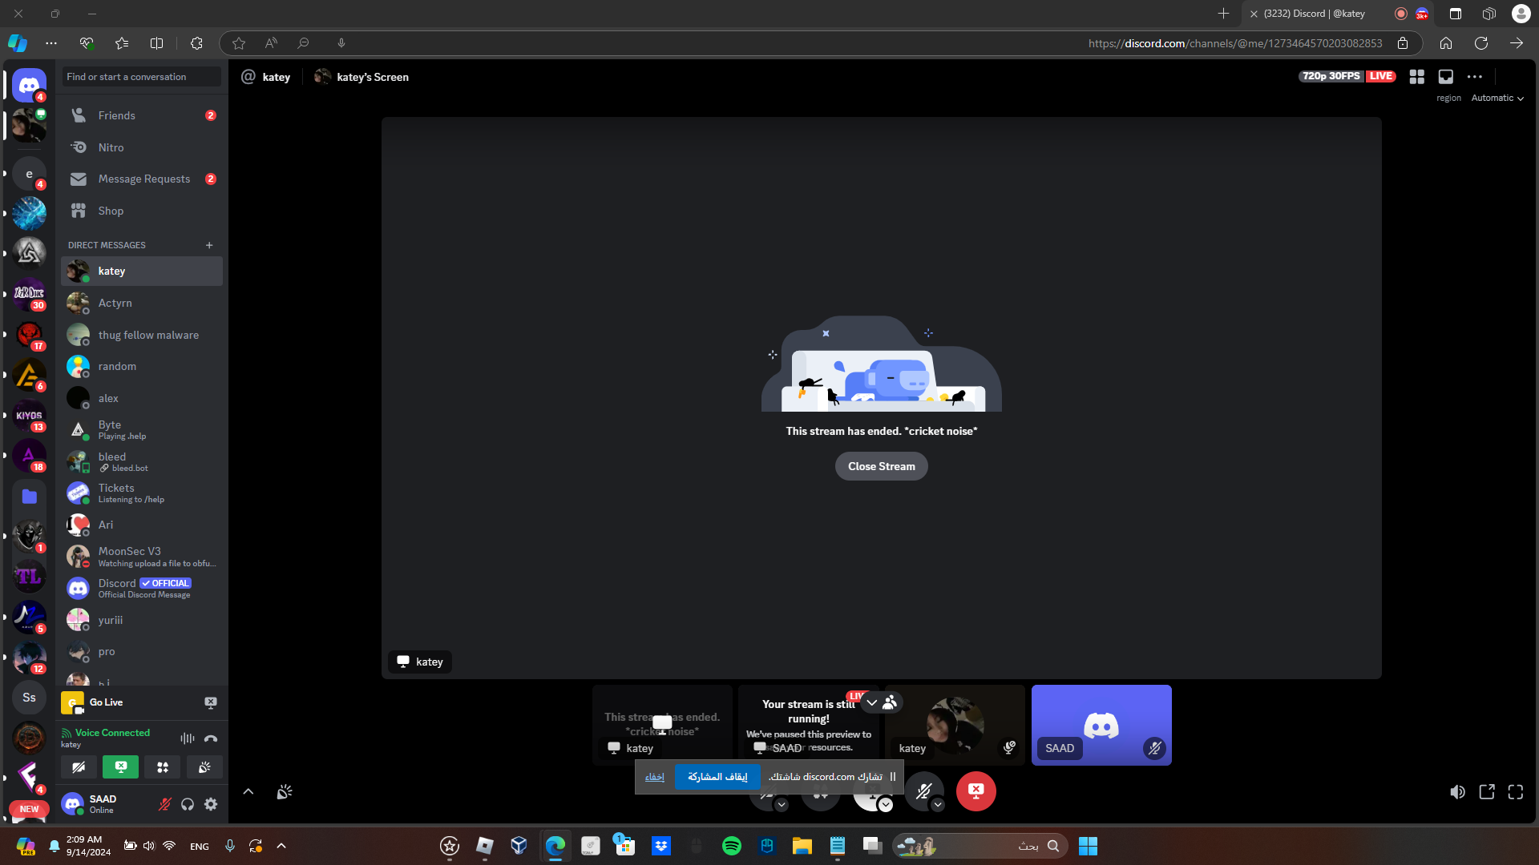Click the Find or start a conversation box
The image size is (1539, 865).
[142, 77]
